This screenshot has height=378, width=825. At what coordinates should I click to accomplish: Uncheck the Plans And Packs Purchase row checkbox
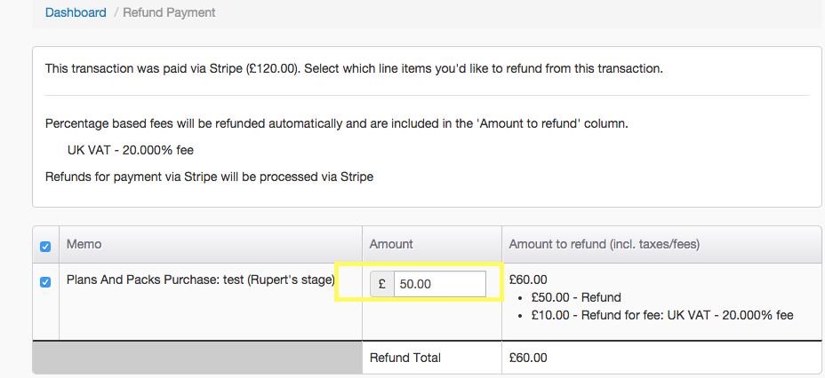pos(45,281)
